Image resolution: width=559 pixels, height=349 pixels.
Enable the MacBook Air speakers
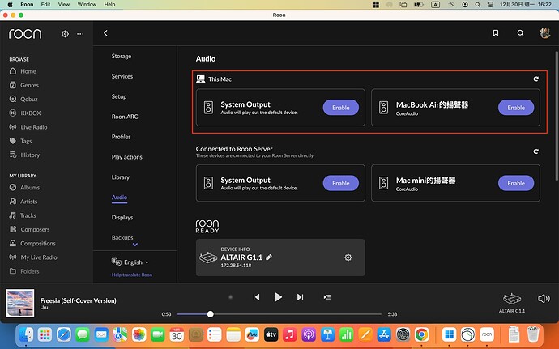click(x=515, y=108)
